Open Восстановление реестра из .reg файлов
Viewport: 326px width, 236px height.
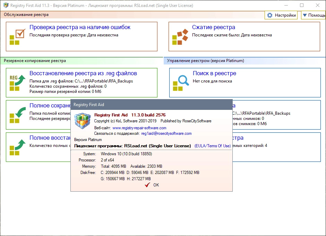(x=83, y=73)
